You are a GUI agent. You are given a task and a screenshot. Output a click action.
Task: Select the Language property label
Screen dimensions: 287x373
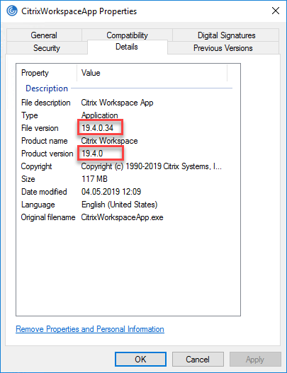pos(38,205)
